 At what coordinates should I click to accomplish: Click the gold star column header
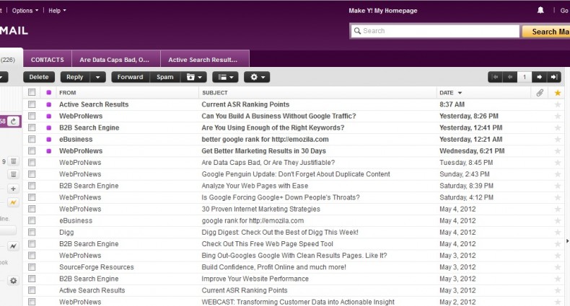pos(557,93)
